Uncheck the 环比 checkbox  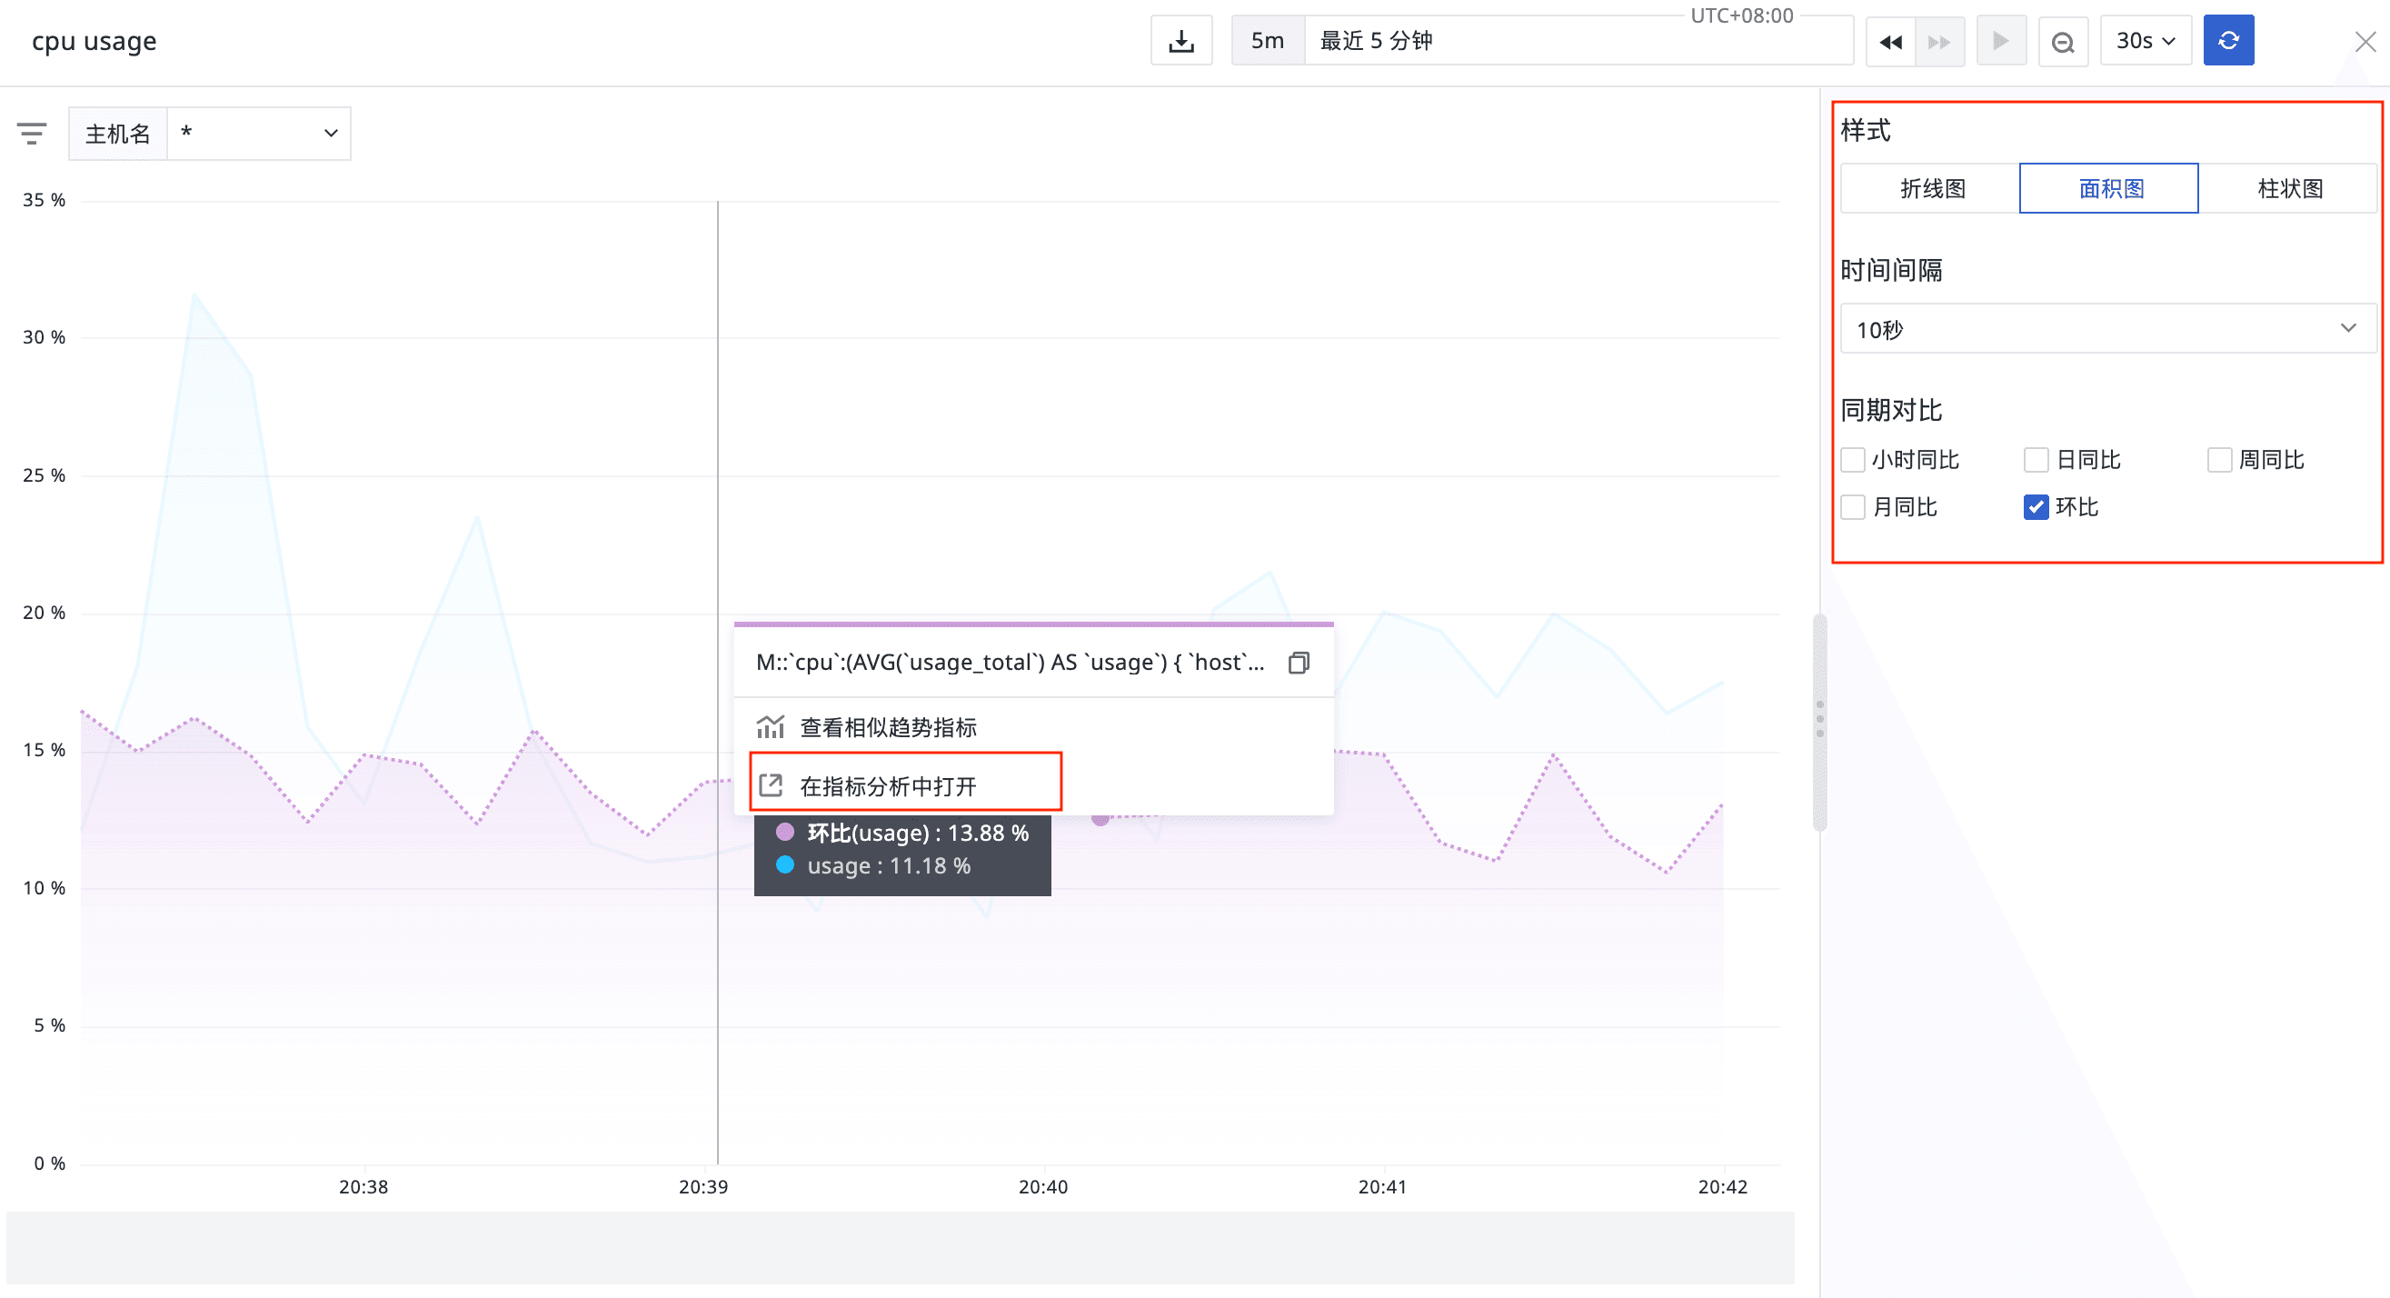2036,507
